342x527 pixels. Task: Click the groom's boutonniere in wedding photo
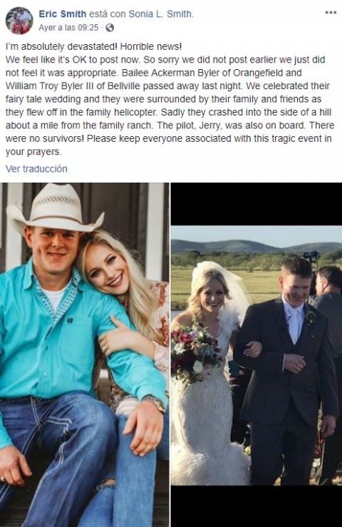pos(311,317)
